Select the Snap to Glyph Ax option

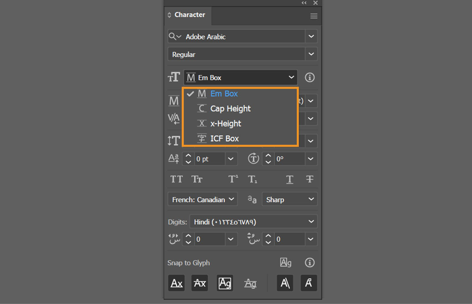click(x=176, y=283)
